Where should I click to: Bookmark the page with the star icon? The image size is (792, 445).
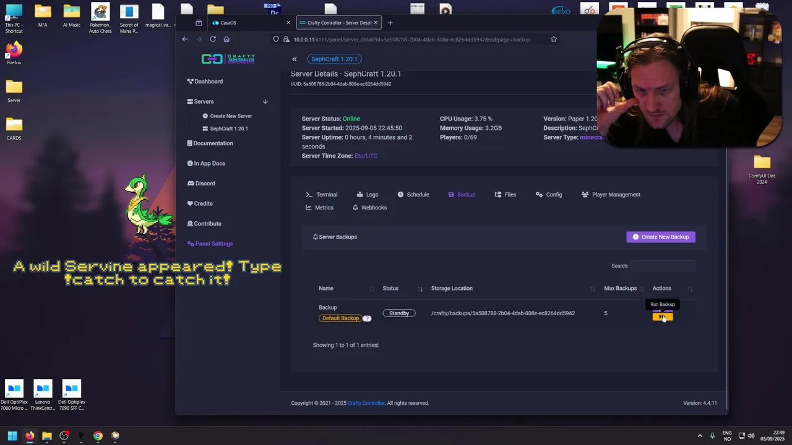click(x=554, y=39)
